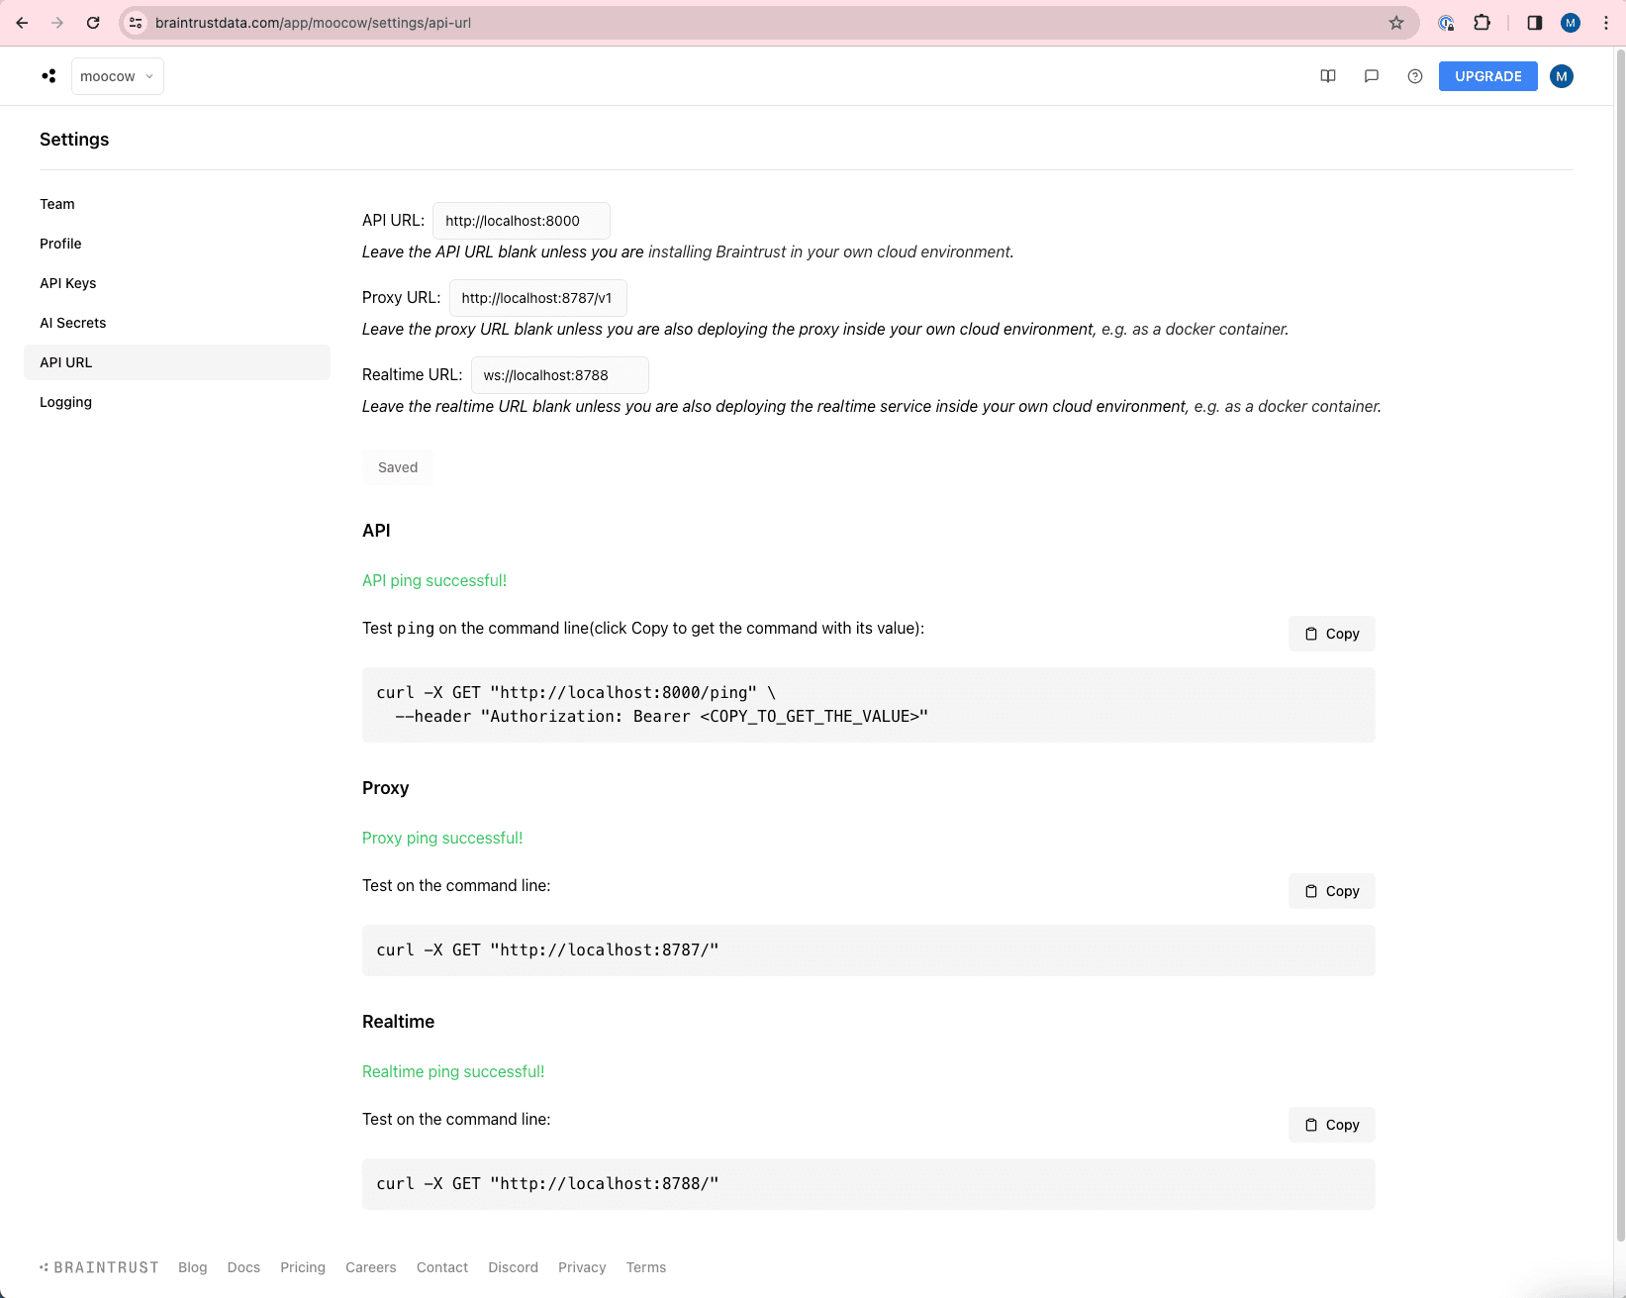This screenshot has height=1298, width=1626.
Task: Open the feedback chat bubble icon
Action: (x=1371, y=75)
